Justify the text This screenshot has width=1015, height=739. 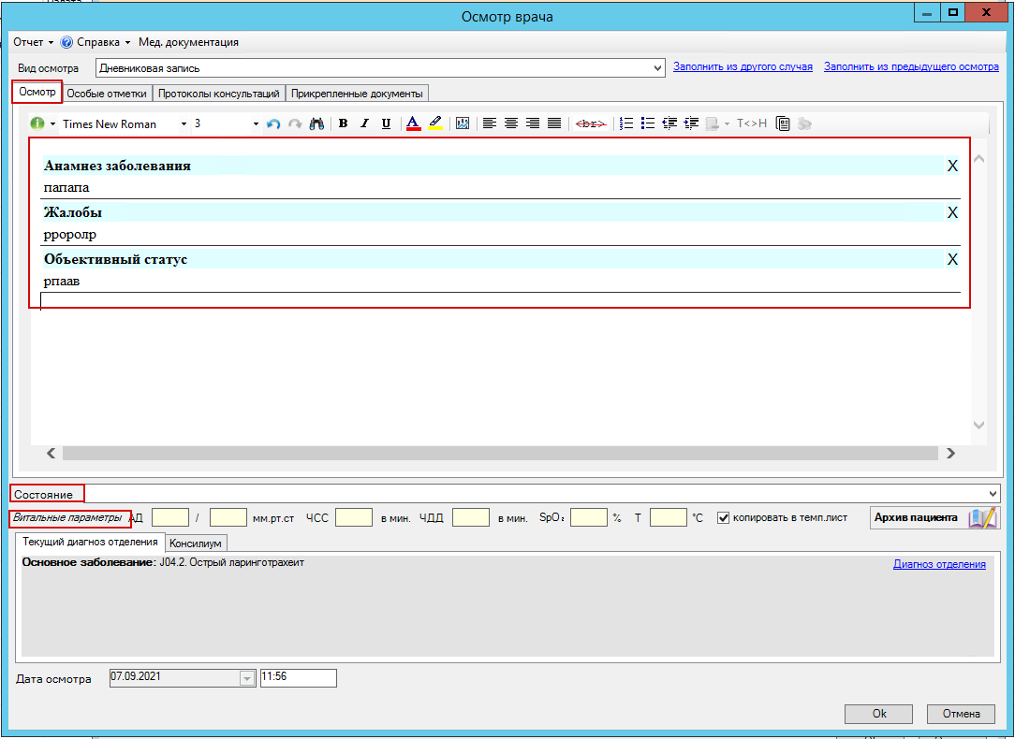point(554,123)
